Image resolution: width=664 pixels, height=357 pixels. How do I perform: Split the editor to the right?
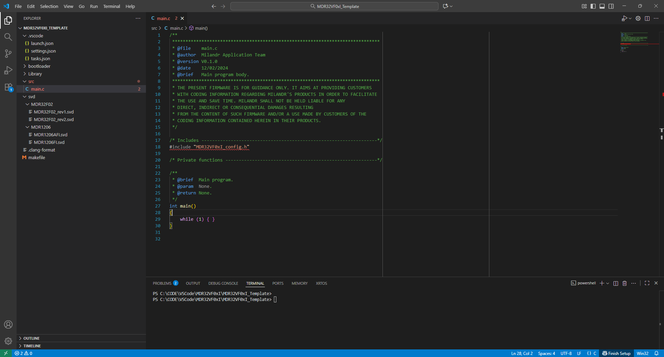(647, 18)
